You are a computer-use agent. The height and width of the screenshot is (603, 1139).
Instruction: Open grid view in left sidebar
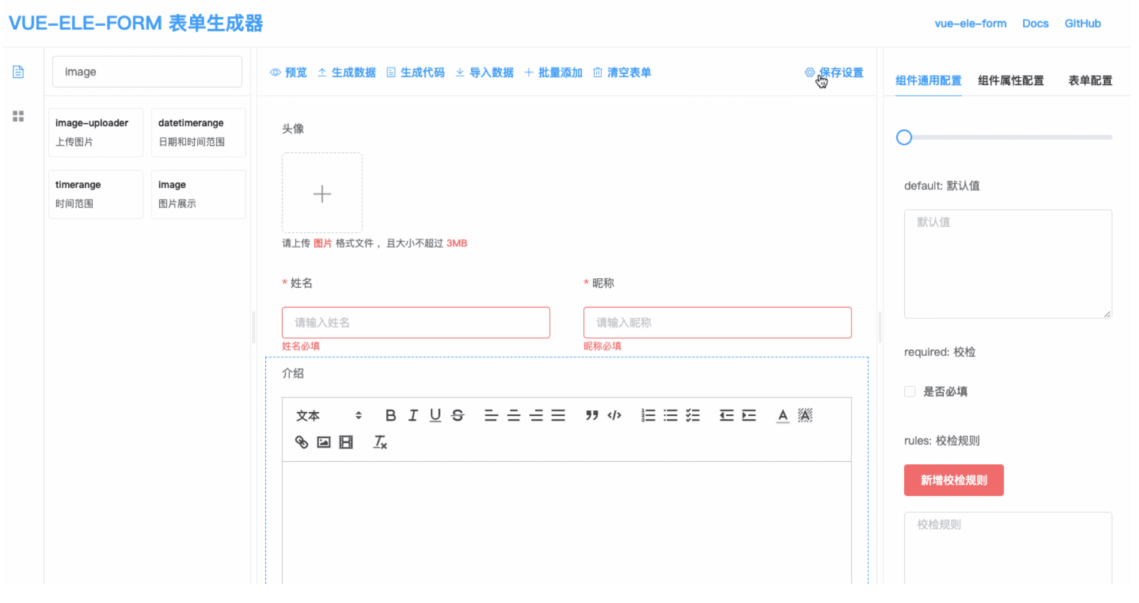[18, 116]
